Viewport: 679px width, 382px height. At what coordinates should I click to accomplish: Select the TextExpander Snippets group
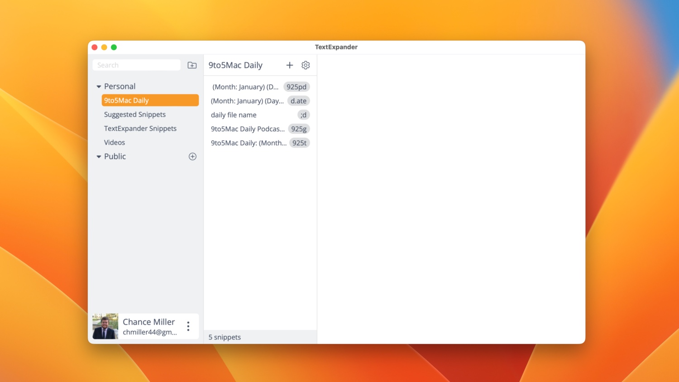pyautogui.click(x=140, y=128)
